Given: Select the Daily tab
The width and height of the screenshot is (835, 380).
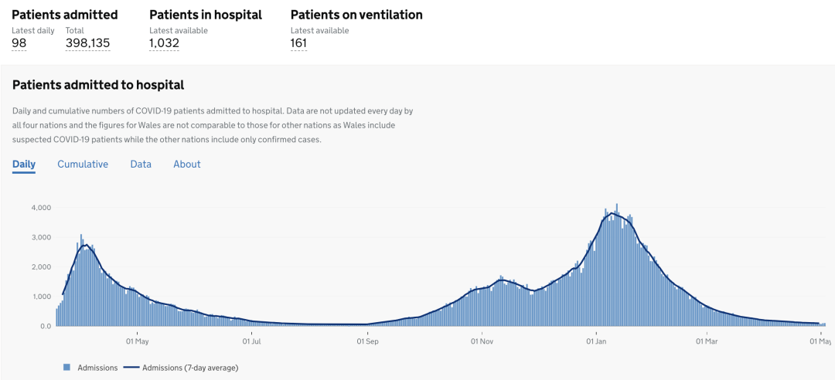Looking at the screenshot, I should [24, 164].
